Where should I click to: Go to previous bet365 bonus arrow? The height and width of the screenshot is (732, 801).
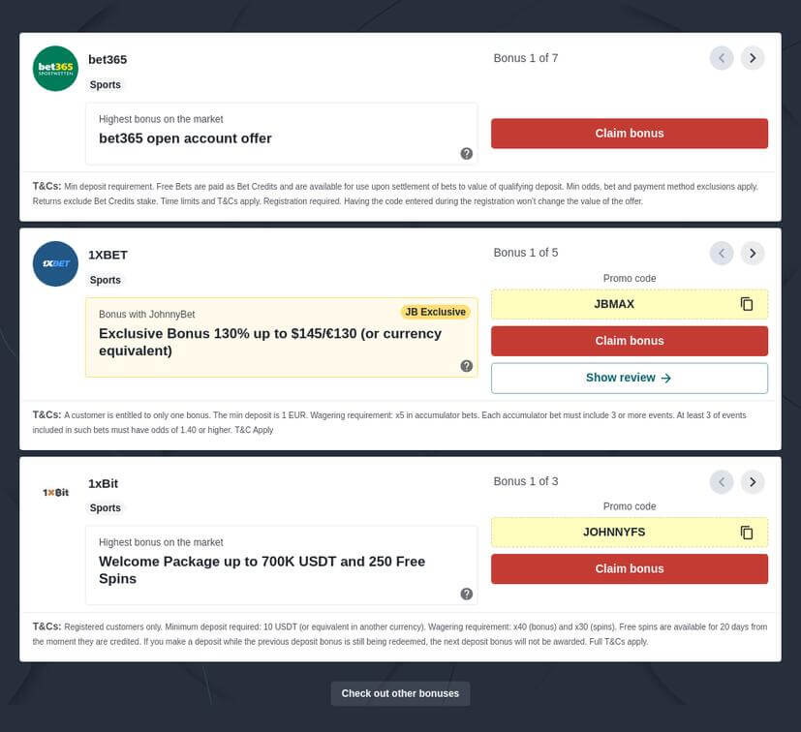(722, 58)
